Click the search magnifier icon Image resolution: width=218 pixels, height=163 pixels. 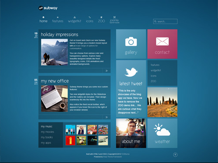pyautogui.click(x=155, y=21)
